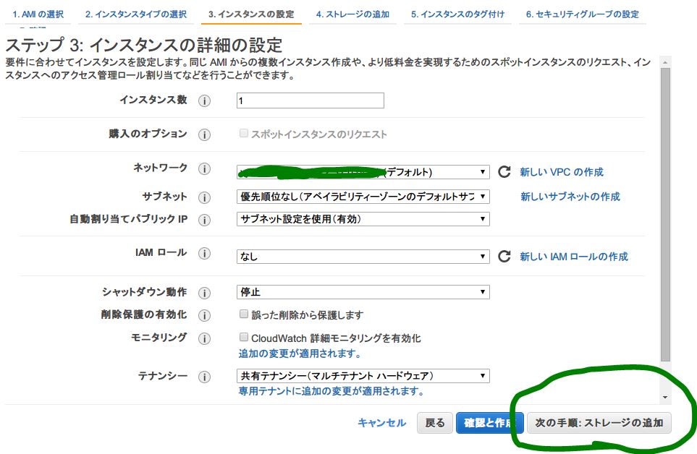
Task: Open info icon for ネットワーク
Action: [x=204, y=168]
